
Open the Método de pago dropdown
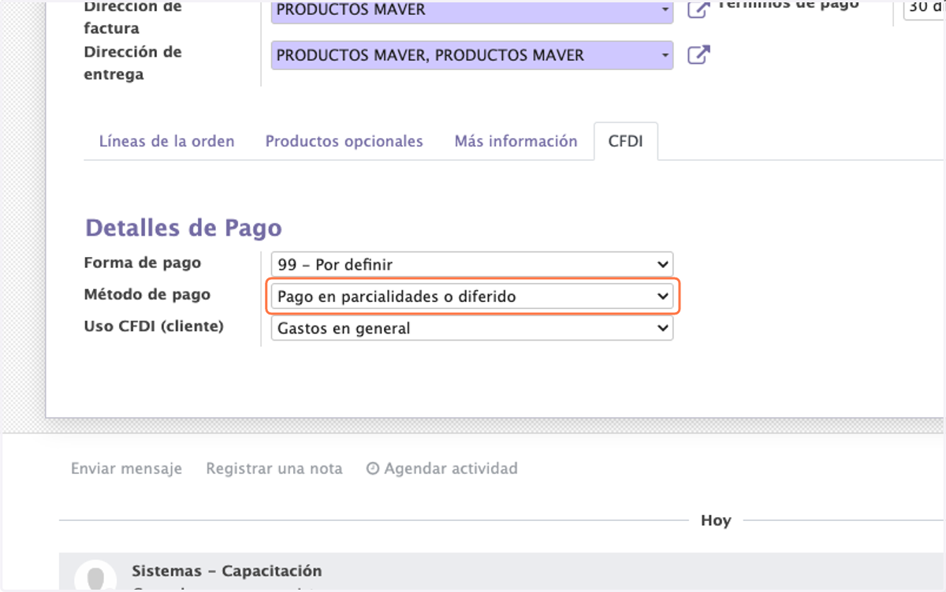click(x=471, y=296)
